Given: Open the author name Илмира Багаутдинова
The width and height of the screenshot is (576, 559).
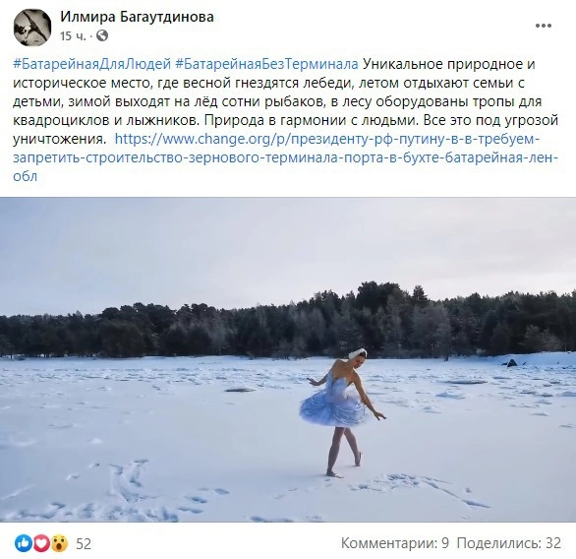Looking at the screenshot, I should point(137,17).
